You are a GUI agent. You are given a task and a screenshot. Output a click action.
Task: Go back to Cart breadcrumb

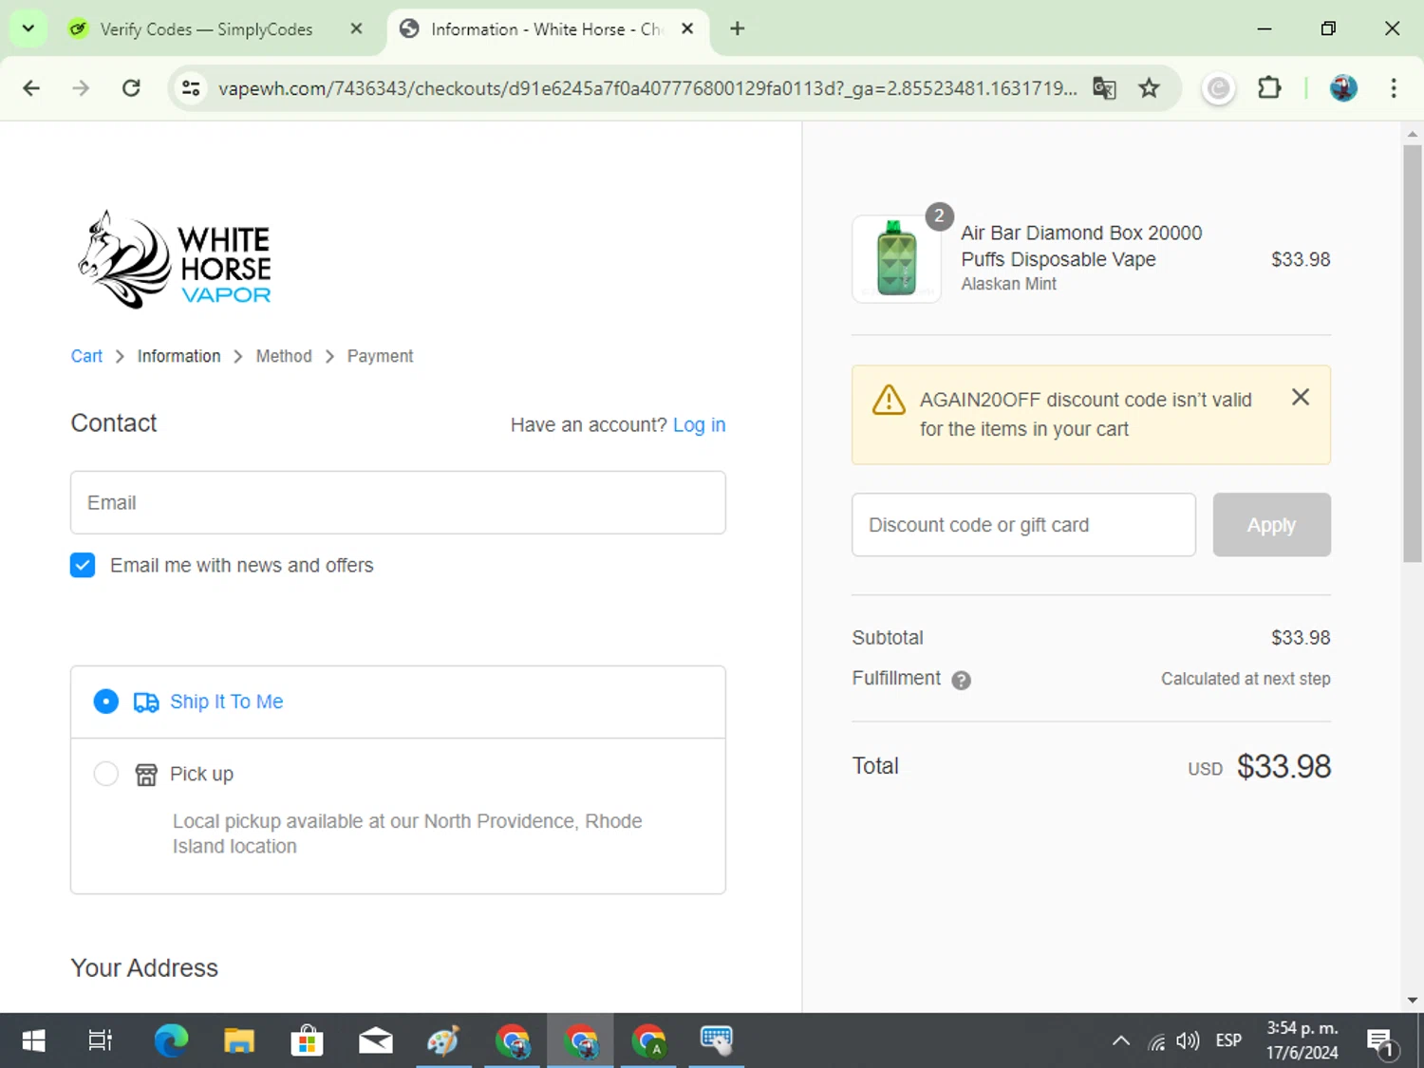coord(86,356)
